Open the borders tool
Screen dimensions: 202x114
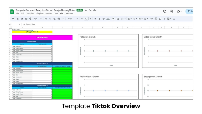[118, 19]
